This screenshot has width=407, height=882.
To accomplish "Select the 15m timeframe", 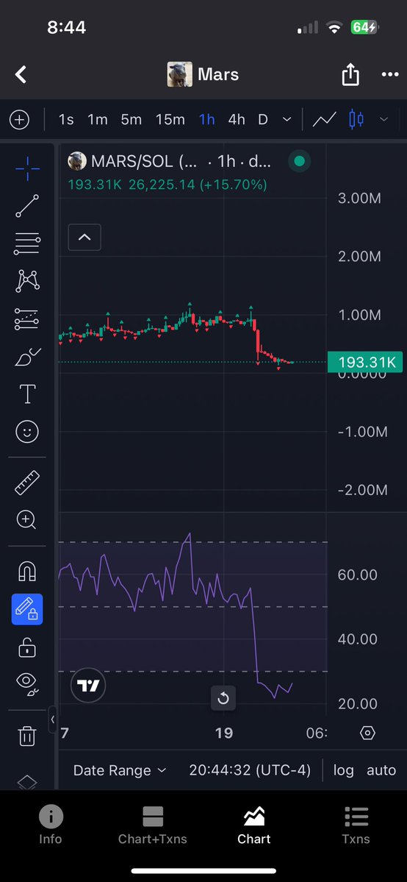I will [170, 119].
